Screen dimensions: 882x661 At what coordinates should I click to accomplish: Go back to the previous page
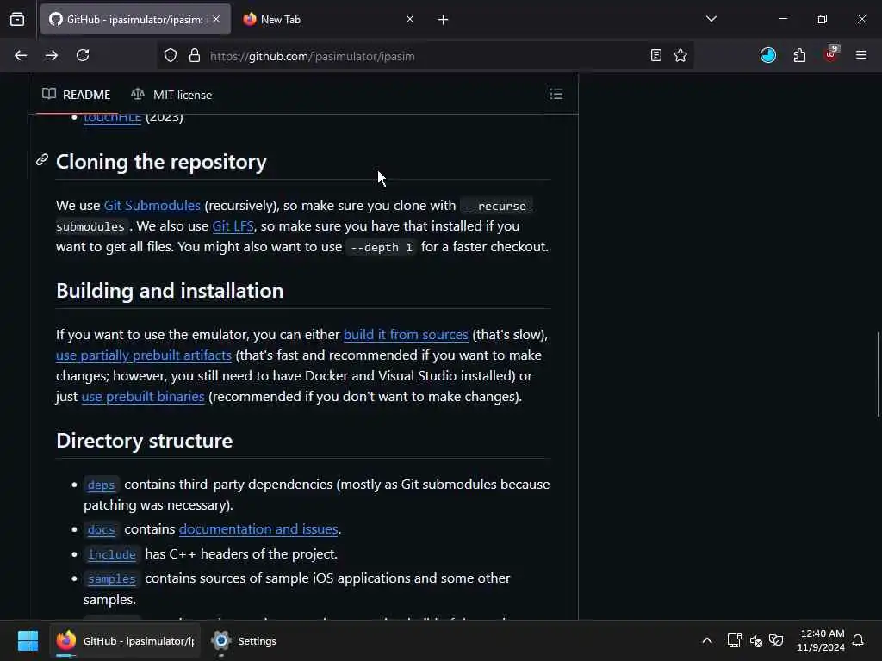click(x=21, y=56)
